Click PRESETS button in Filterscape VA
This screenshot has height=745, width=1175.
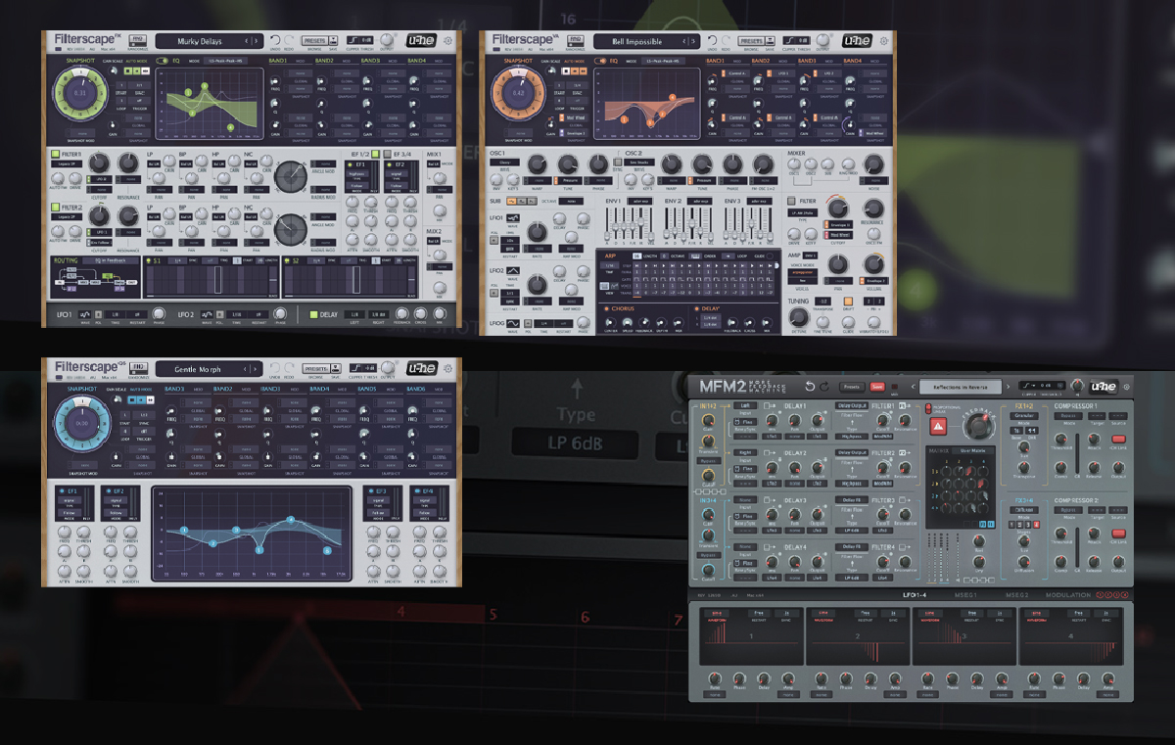750,41
